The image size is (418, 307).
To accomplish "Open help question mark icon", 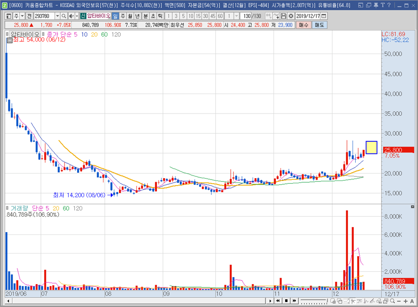I will (389, 5).
